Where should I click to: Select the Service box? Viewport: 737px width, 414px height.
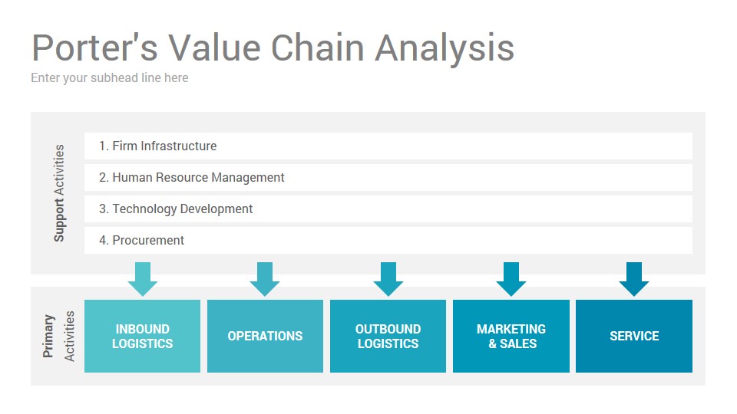click(634, 336)
